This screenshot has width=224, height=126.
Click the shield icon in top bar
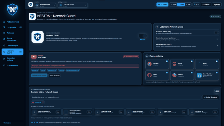pos(31,5)
